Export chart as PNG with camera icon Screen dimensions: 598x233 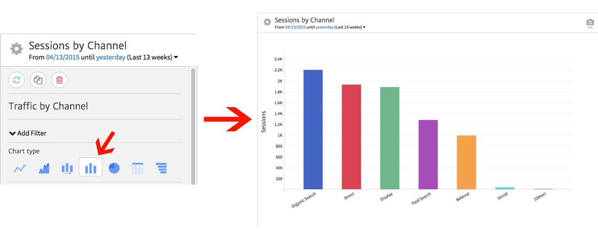coord(590,23)
